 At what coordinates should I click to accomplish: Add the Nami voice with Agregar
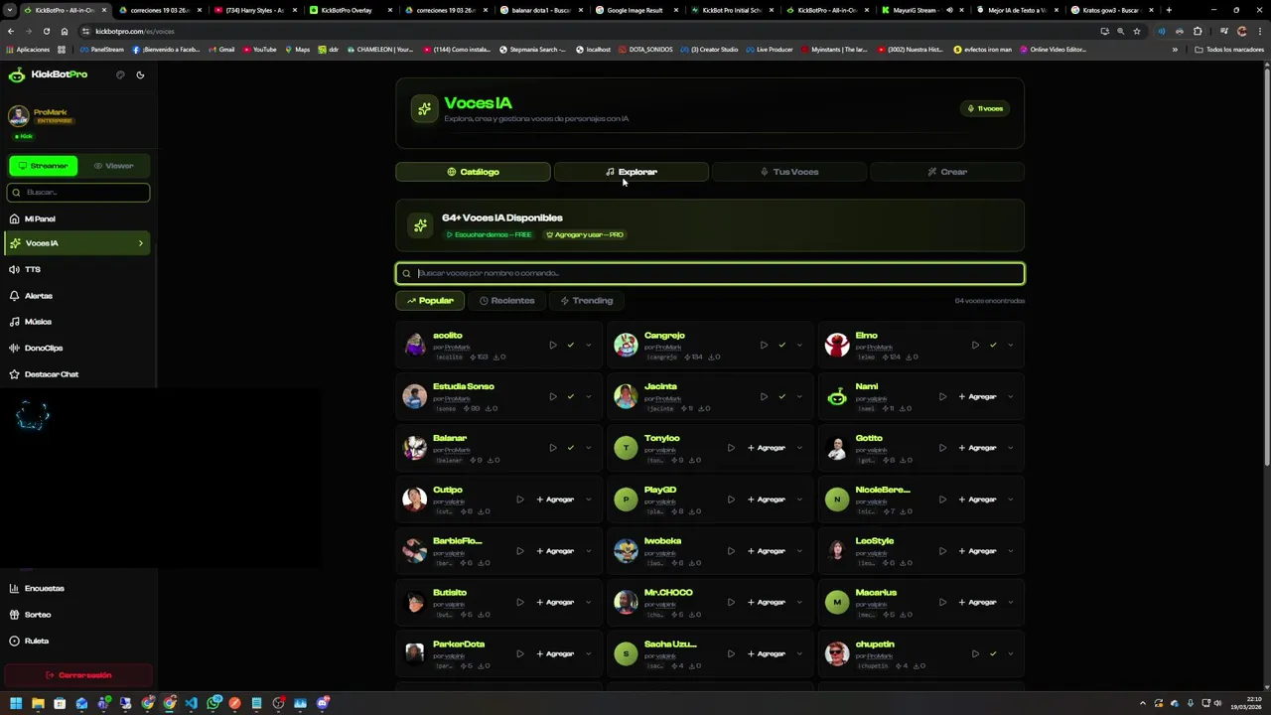point(977,396)
